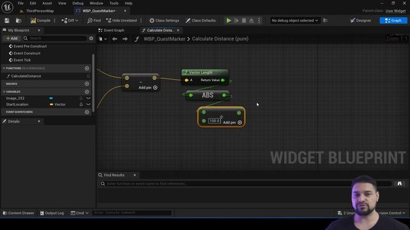Add a new function with plus
The image size is (410, 230).
click(x=87, y=68)
